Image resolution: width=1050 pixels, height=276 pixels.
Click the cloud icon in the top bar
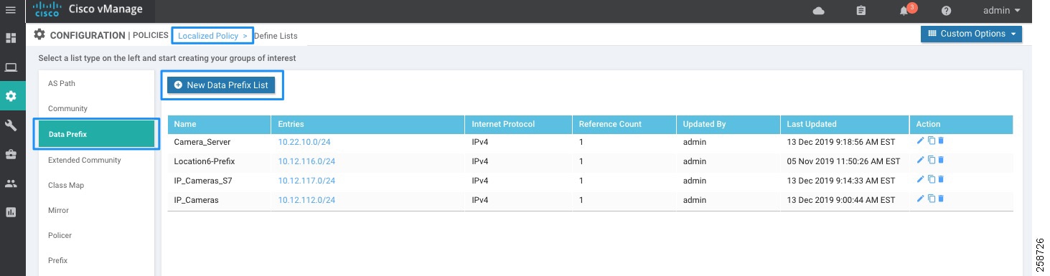pyautogui.click(x=818, y=11)
